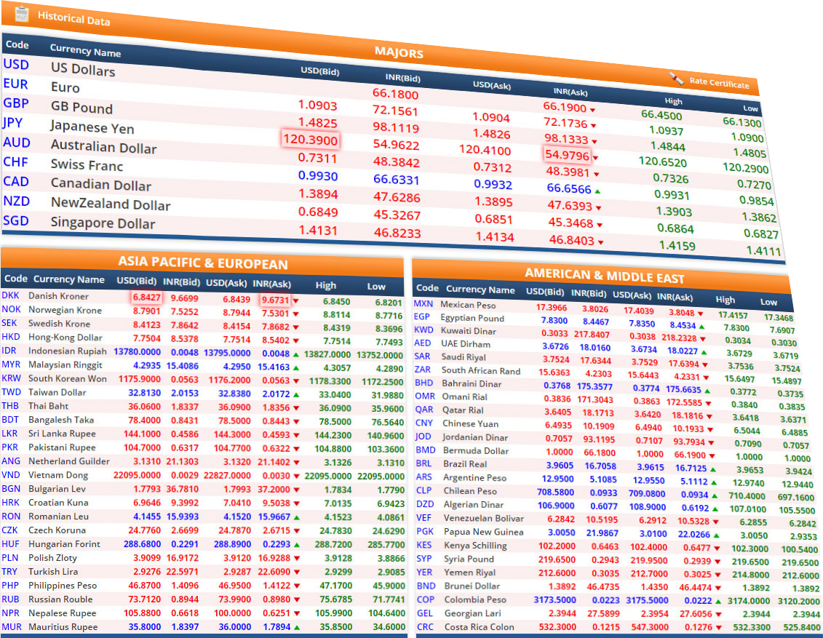Open the KES Kenya Schilling code

tap(424, 545)
